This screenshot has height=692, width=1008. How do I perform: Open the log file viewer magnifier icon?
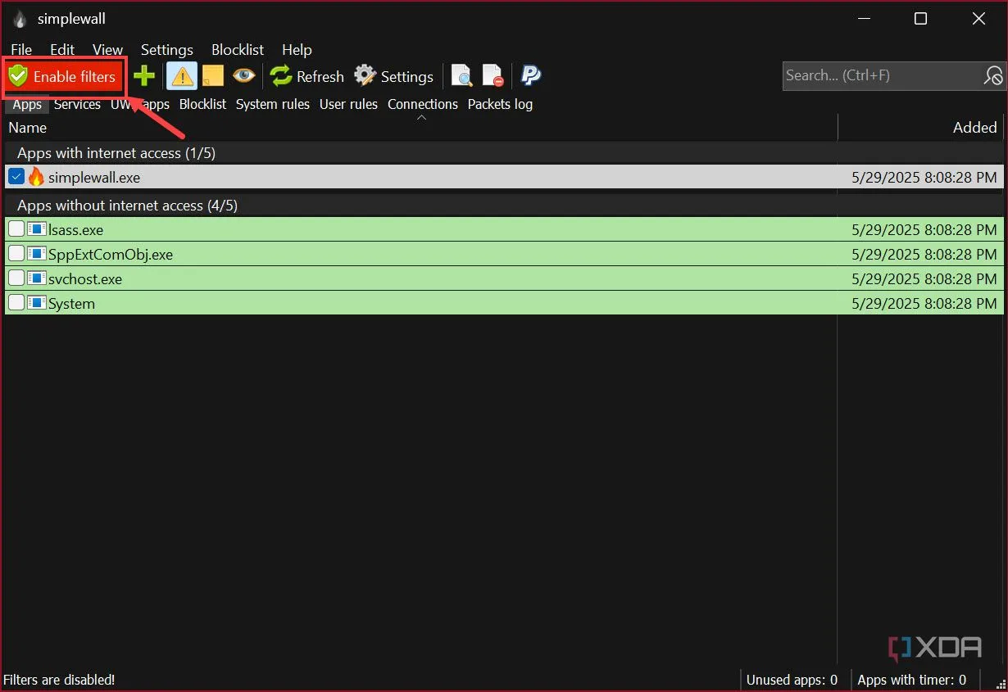[x=461, y=76]
